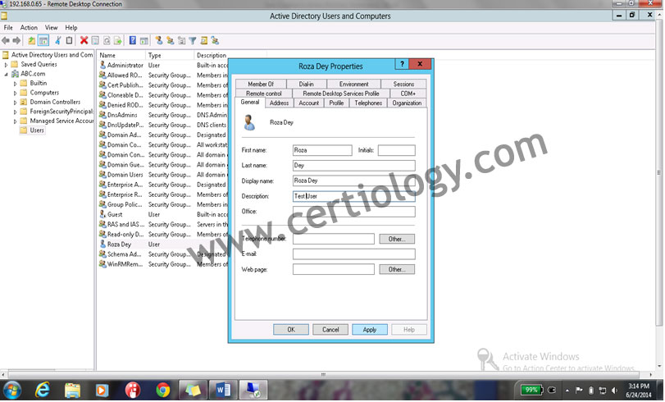Select the Administrator user row
This screenshot has width=665, height=402.
pyautogui.click(x=163, y=66)
